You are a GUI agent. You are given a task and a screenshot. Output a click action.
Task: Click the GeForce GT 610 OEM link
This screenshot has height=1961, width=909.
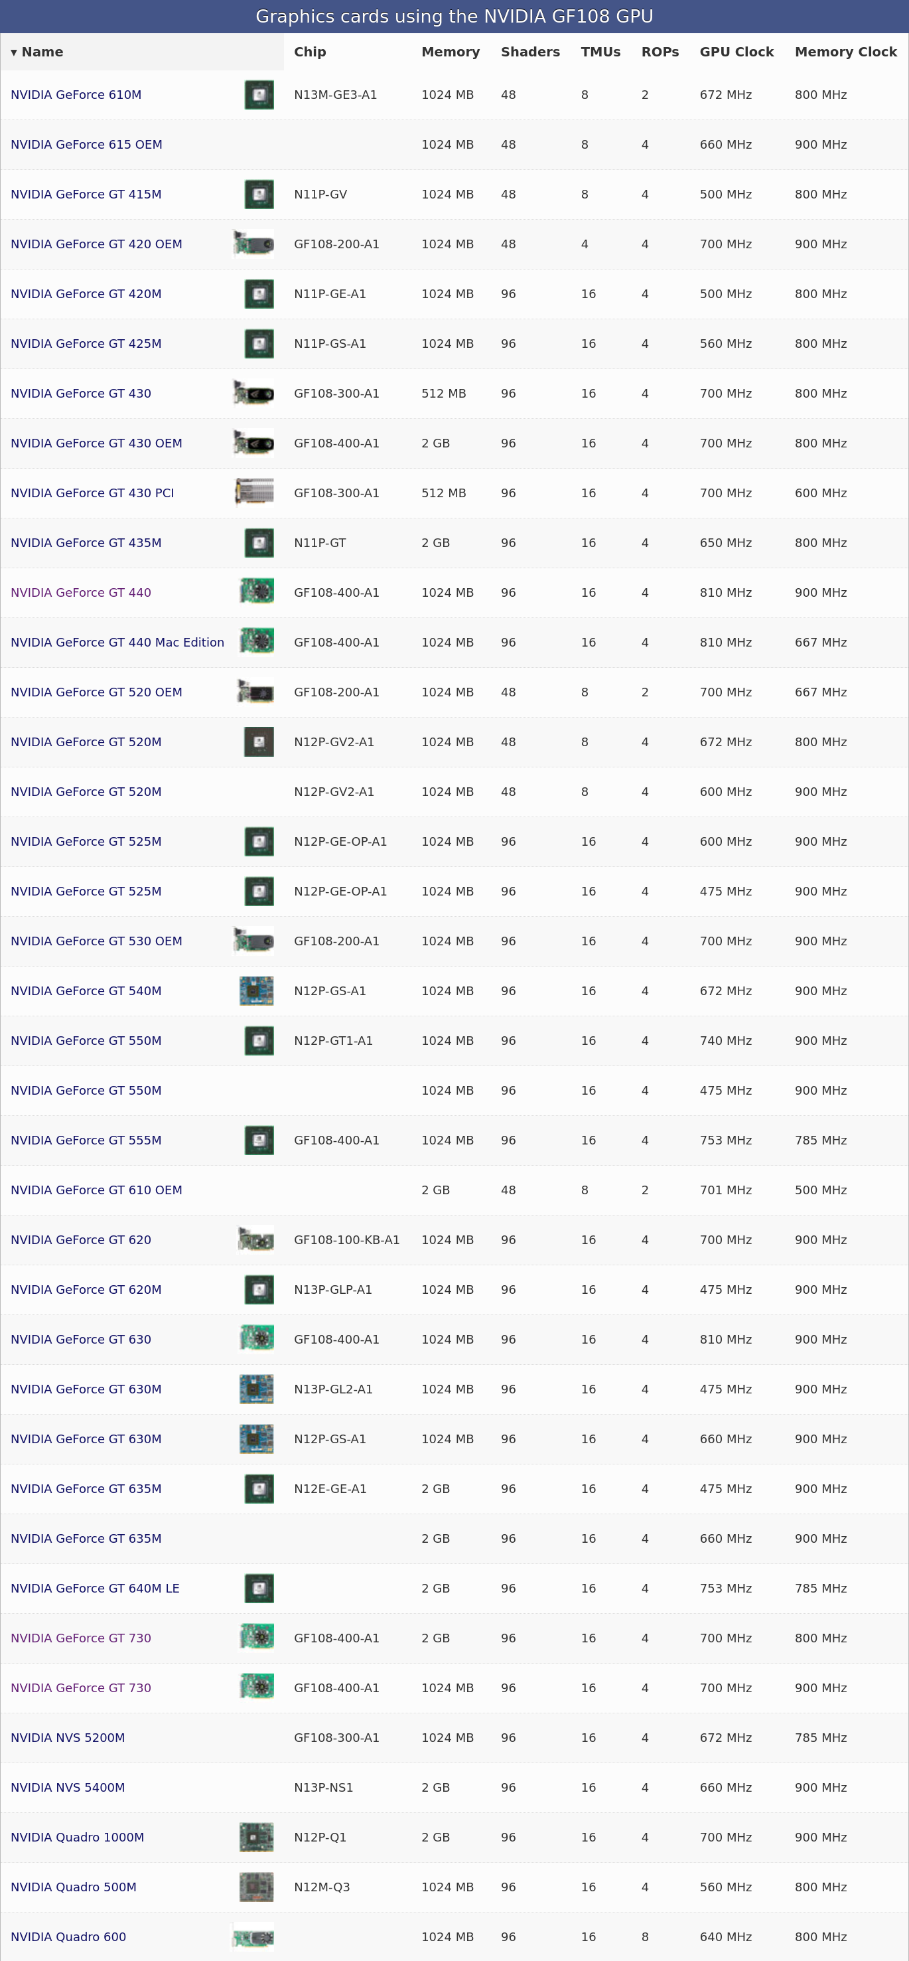96,1190
